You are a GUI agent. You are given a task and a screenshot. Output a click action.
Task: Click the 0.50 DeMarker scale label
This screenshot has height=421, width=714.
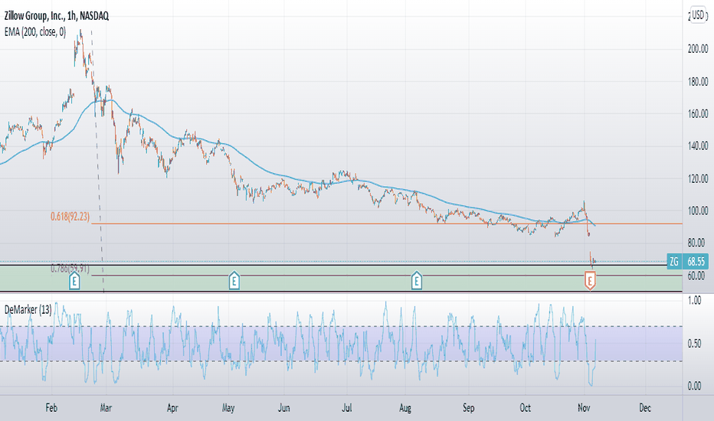(x=694, y=344)
